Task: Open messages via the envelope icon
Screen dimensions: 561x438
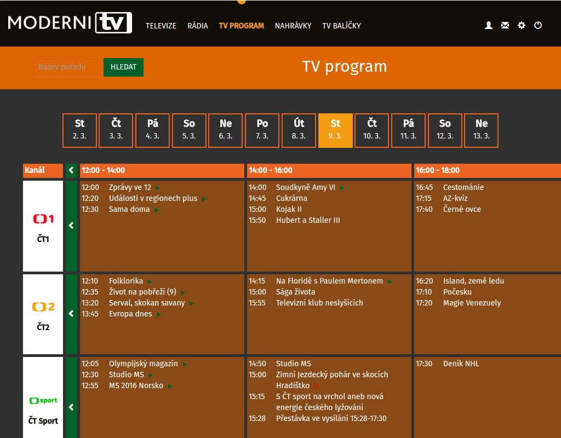Action: pyautogui.click(x=505, y=25)
